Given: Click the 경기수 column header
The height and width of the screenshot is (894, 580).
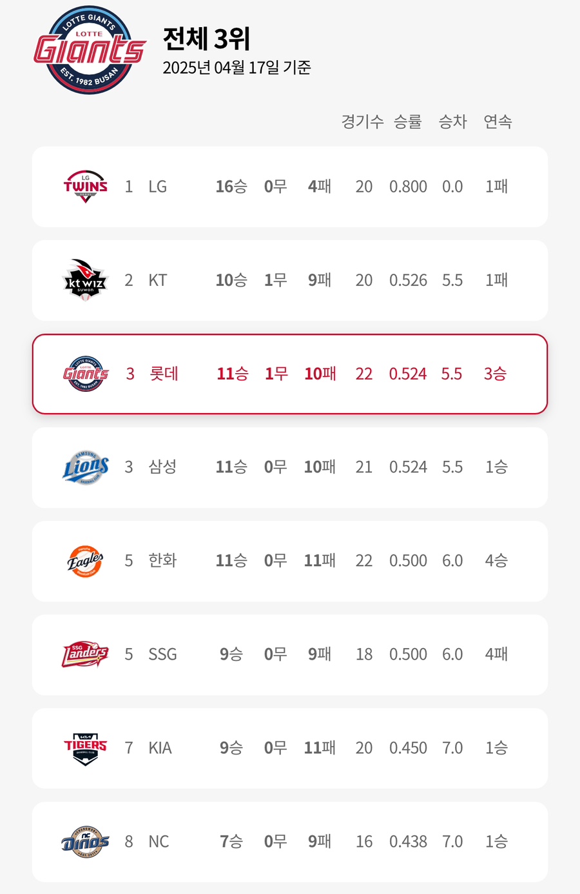Looking at the screenshot, I should 362,121.
